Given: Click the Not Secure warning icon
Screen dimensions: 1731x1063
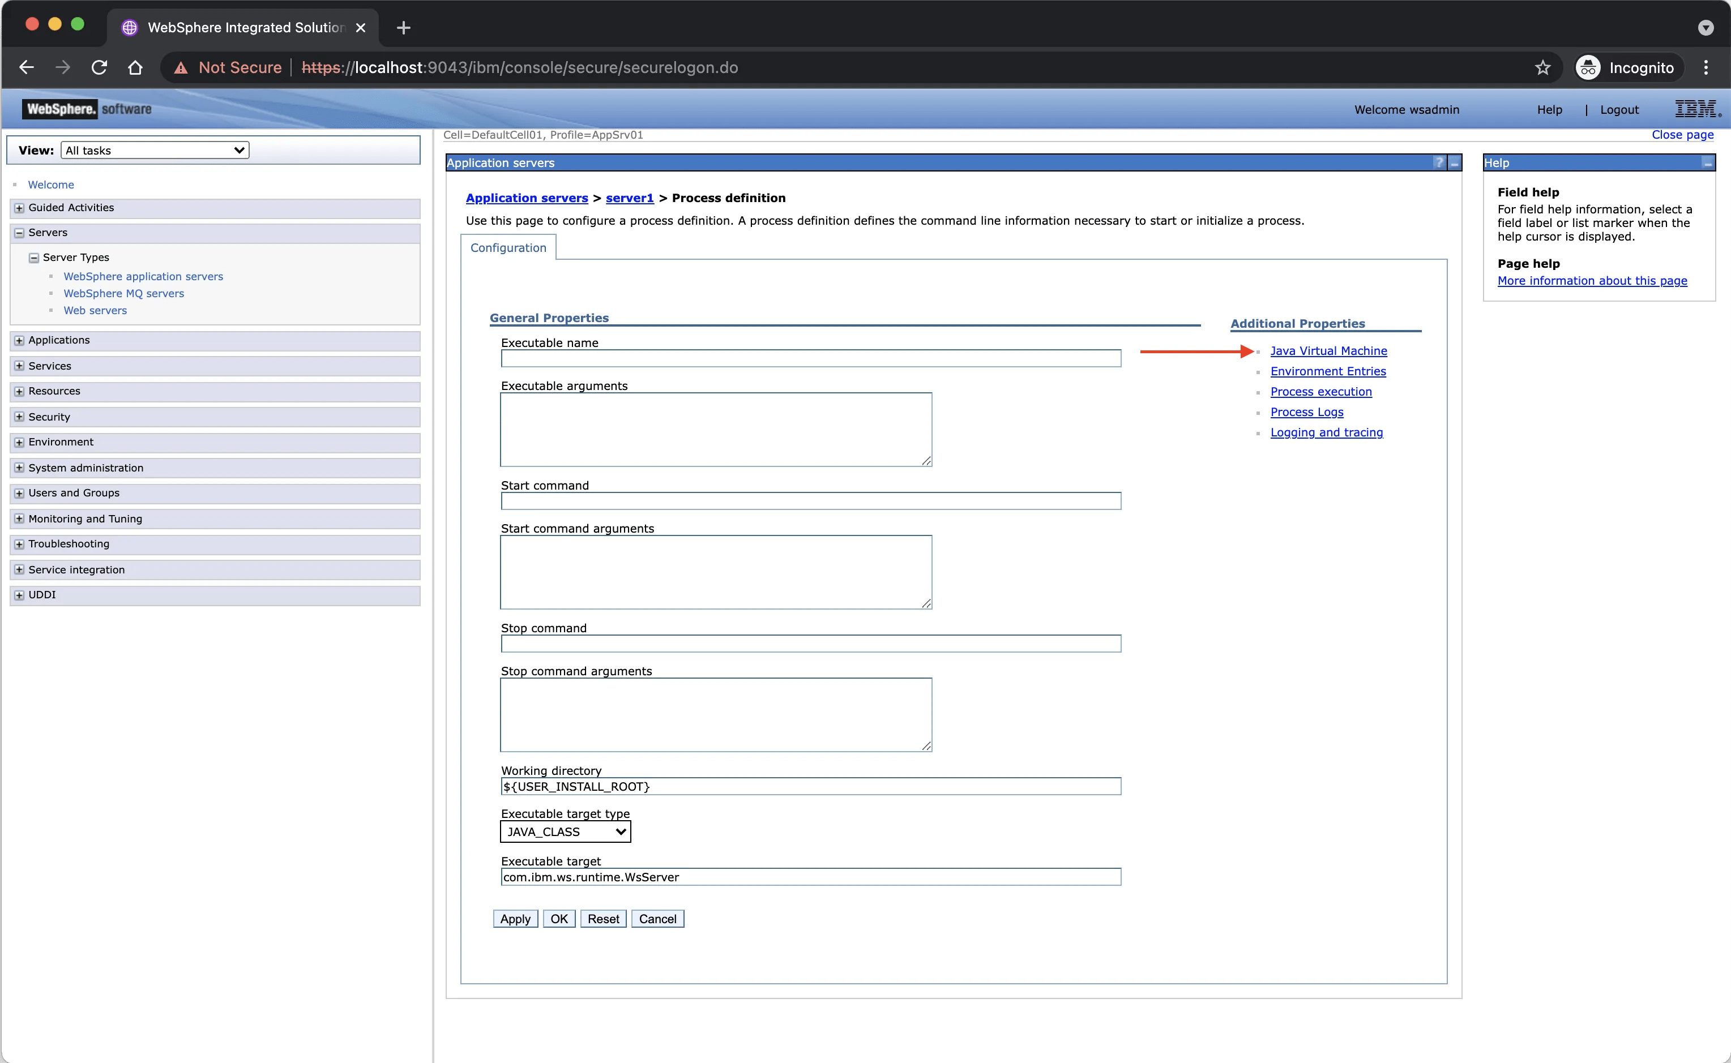Looking at the screenshot, I should tap(181, 67).
